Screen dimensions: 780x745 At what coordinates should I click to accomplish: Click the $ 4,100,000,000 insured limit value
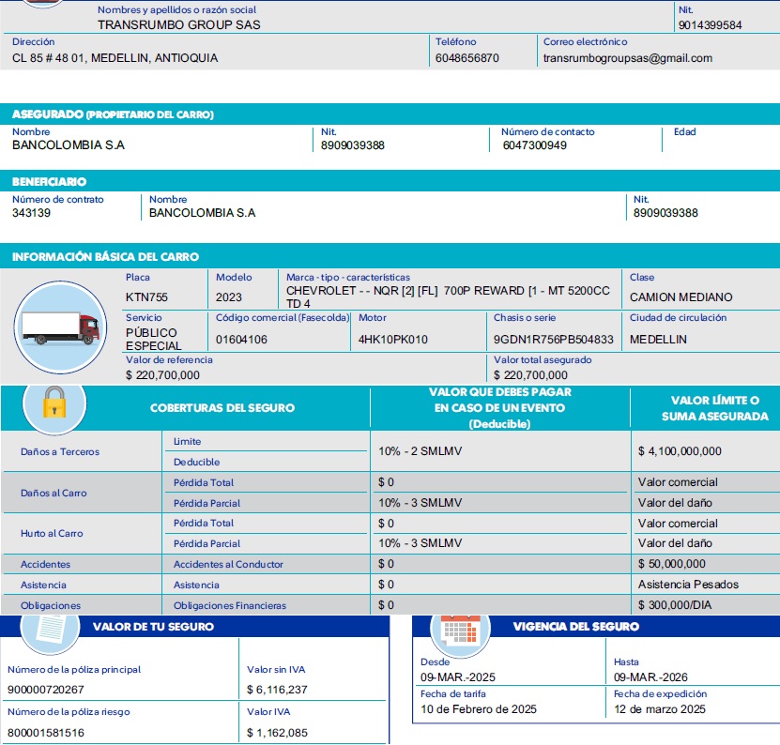[x=680, y=451]
